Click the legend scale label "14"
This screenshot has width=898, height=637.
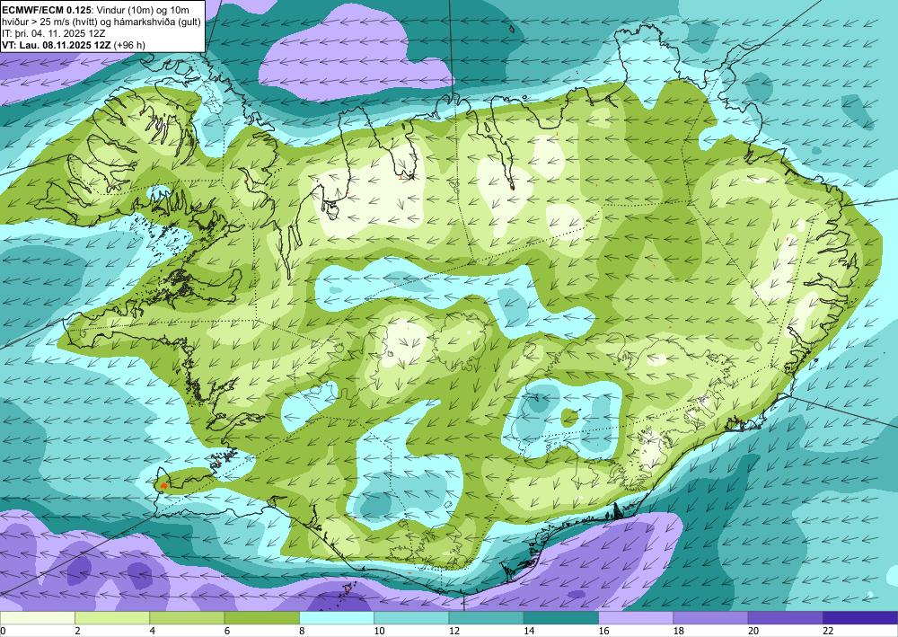click(529, 632)
